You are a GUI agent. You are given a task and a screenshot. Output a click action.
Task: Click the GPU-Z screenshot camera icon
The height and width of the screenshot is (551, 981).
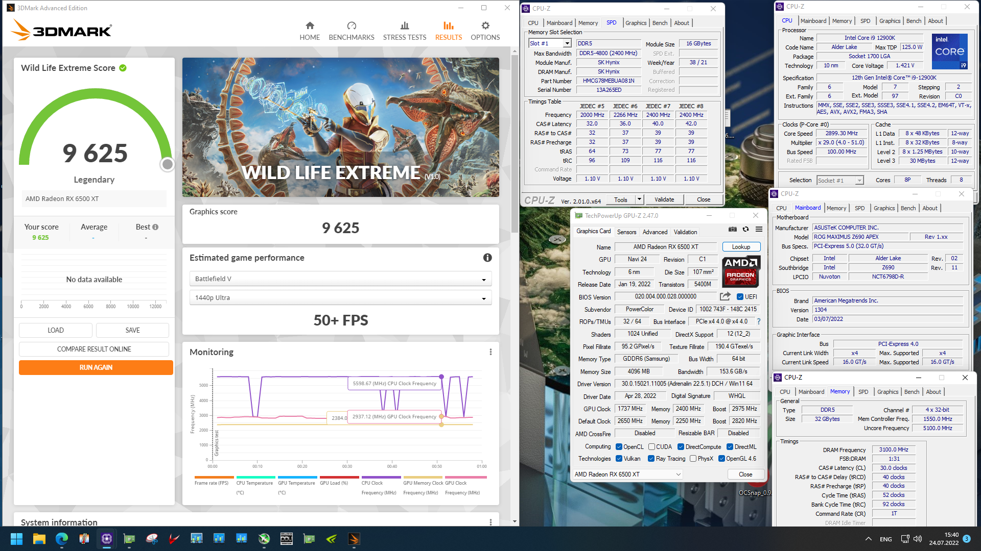pyautogui.click(x=732, y=229)
